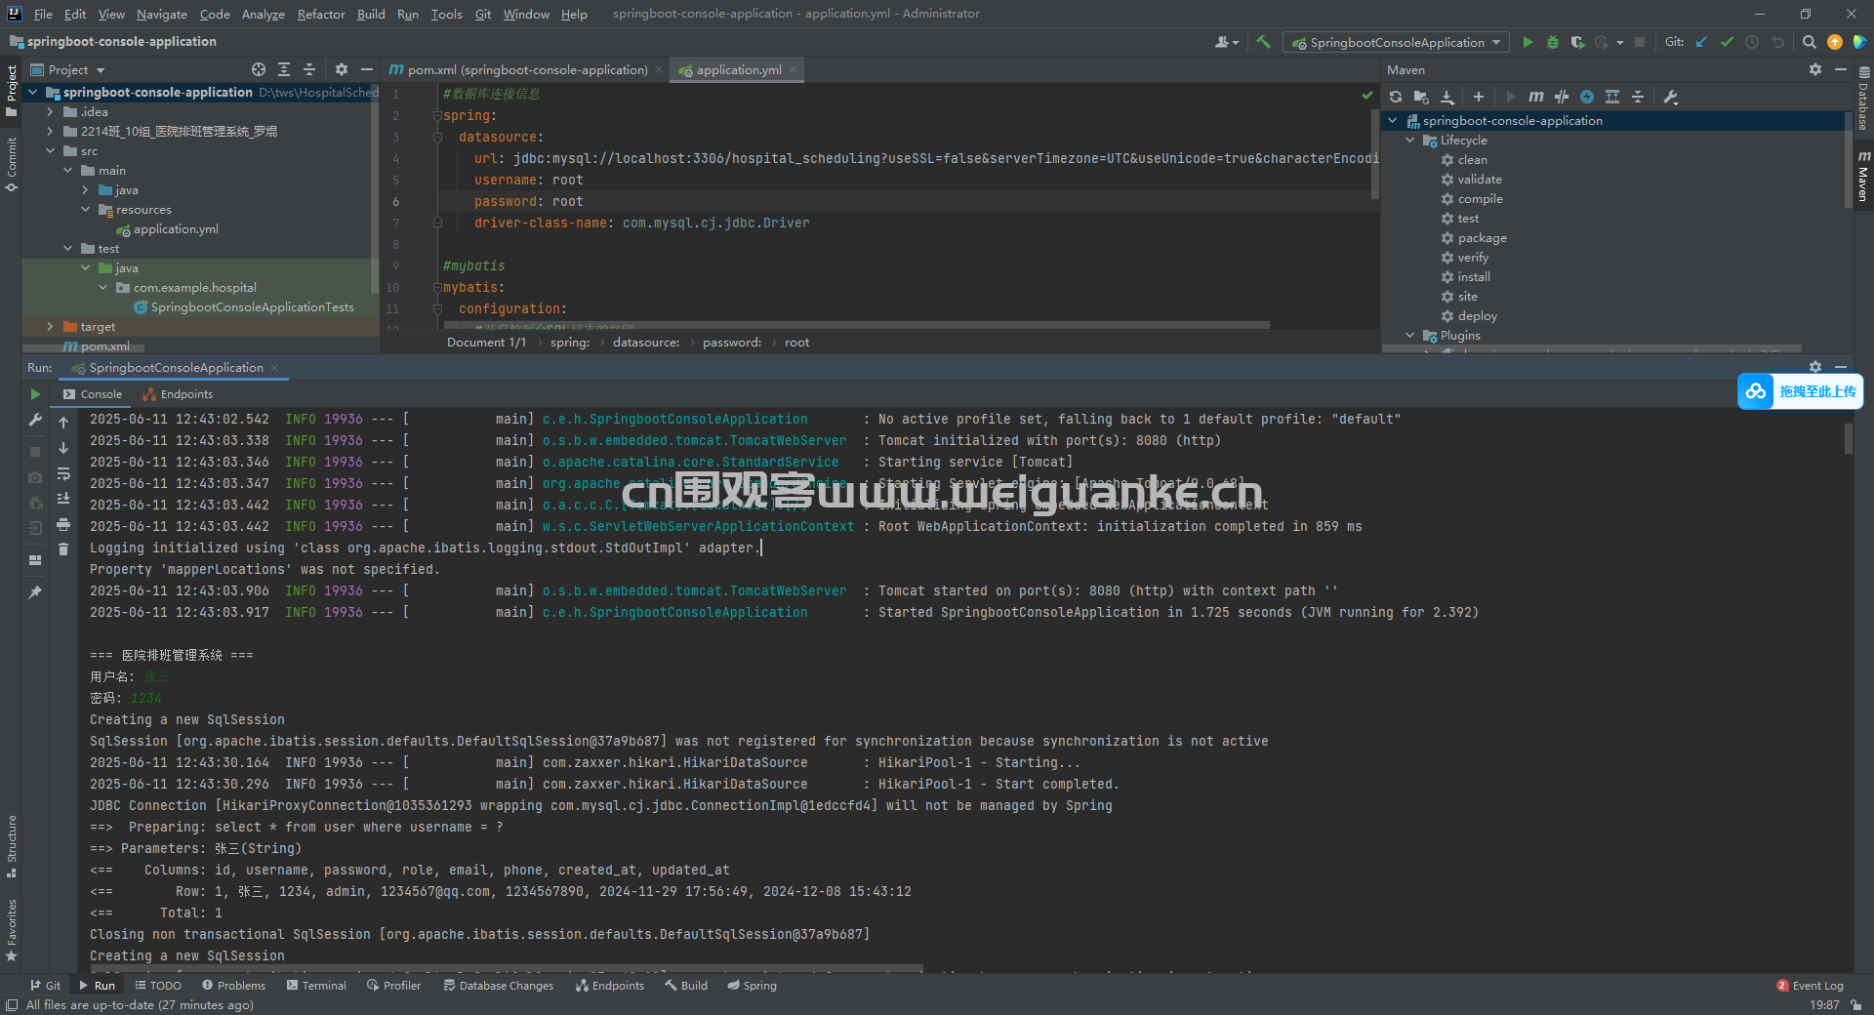Viewport: 1874px width, 1015px height.
Task: Collapse Plugins node in Maven
Action: 1410,336
